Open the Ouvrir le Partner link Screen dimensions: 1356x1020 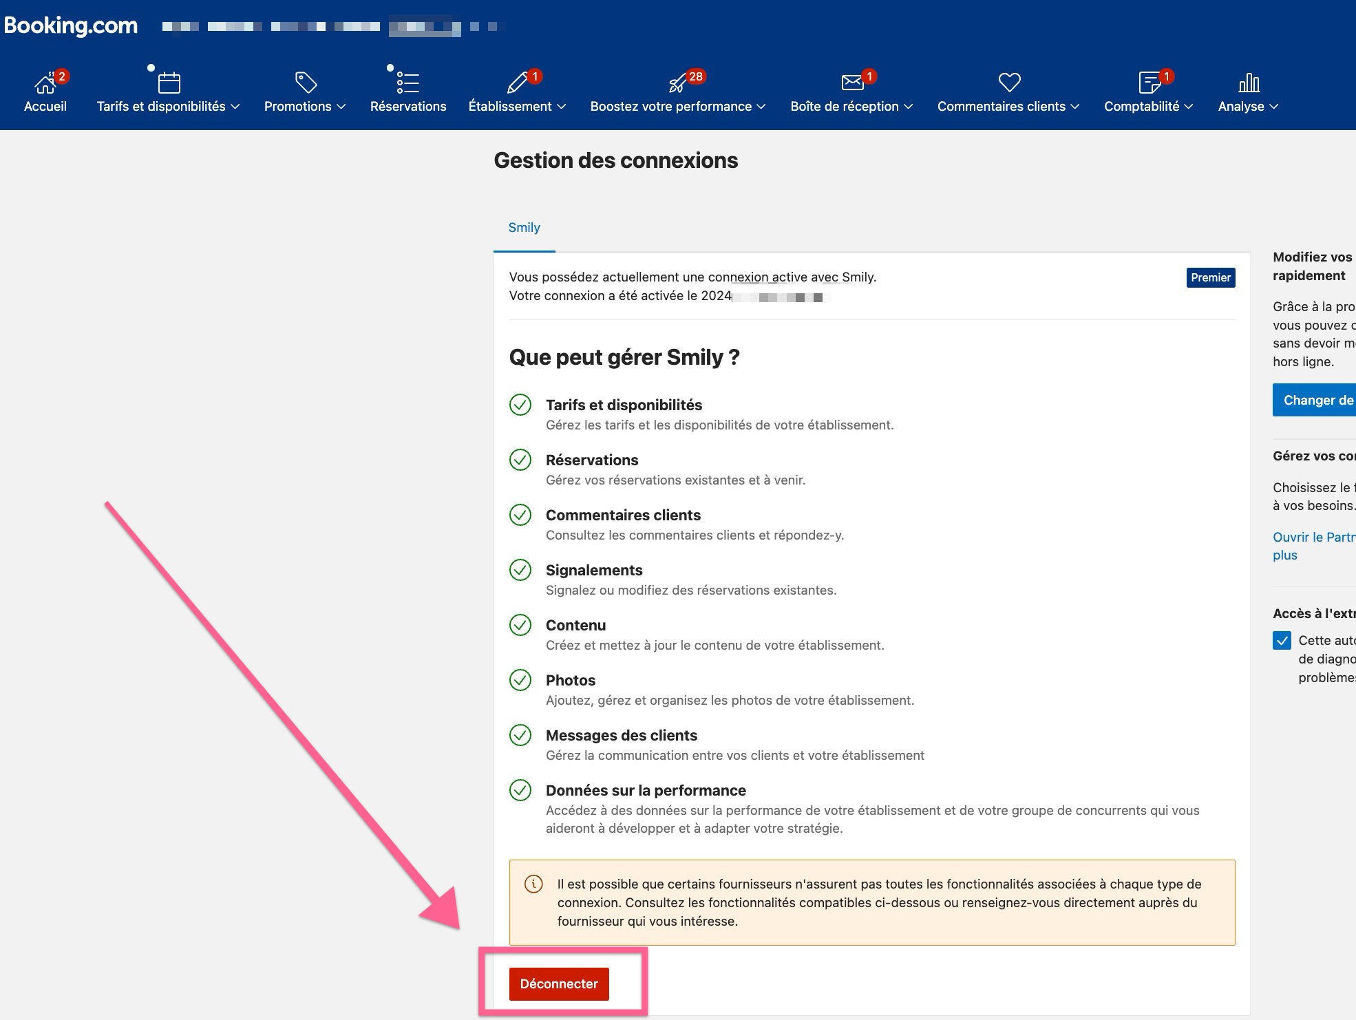(x=1313, y=537)
